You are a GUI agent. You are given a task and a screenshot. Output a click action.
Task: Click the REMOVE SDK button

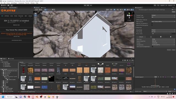16,25
